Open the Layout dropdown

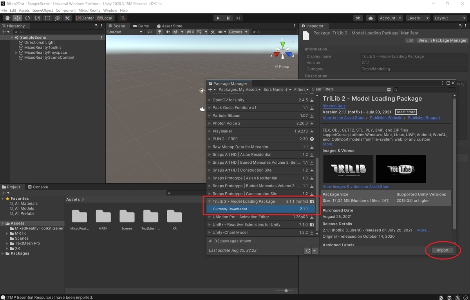pos(450,18)
